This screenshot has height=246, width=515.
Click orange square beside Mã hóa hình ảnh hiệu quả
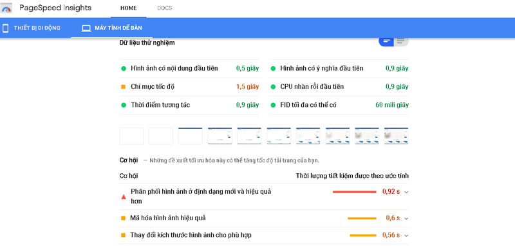point(124,218)
